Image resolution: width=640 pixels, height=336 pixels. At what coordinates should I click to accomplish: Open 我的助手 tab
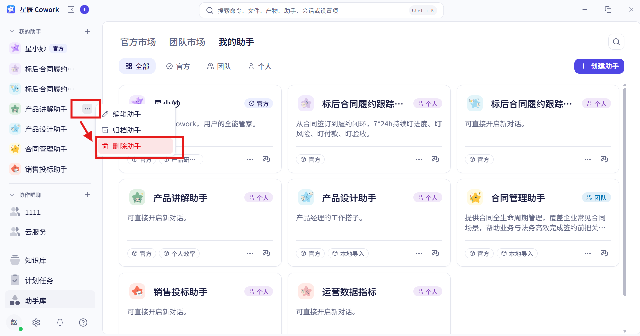[x=236, y=42]
